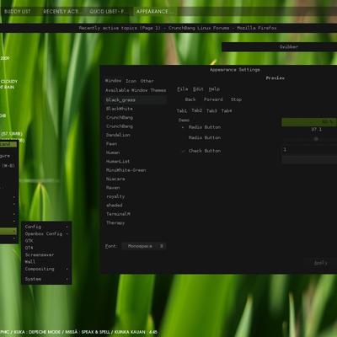Open the preview Help menu

[214, 89]
